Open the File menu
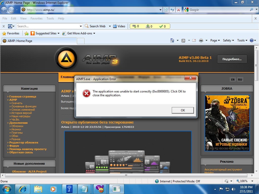 coord(5,18)
